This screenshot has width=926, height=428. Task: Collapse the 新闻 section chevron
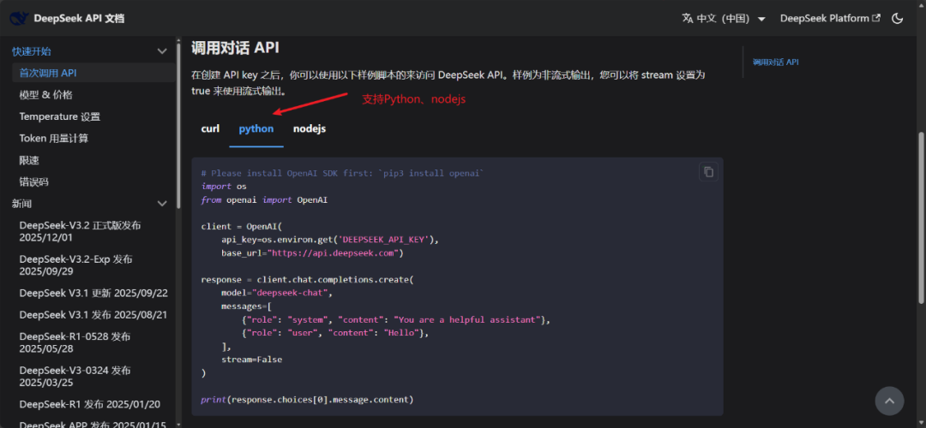click(162, 204)
